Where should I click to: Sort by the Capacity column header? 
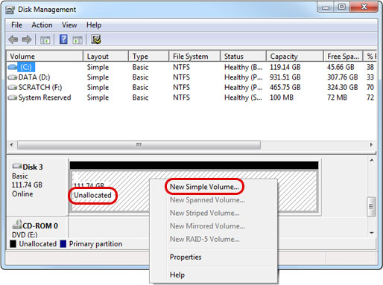point(295,57)
